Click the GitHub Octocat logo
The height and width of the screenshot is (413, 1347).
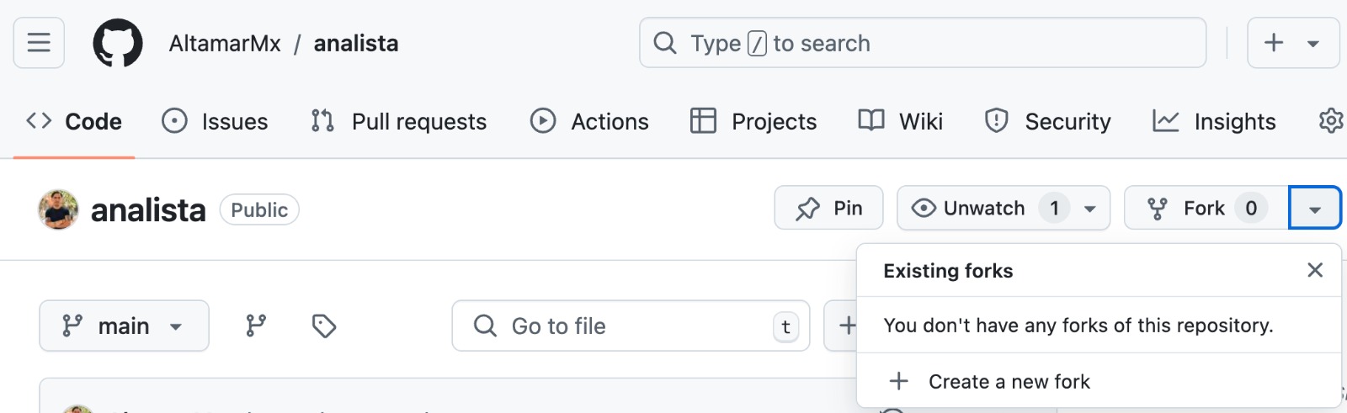[118, 43]
